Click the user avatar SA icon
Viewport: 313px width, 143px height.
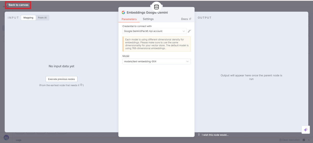[6, 137]
